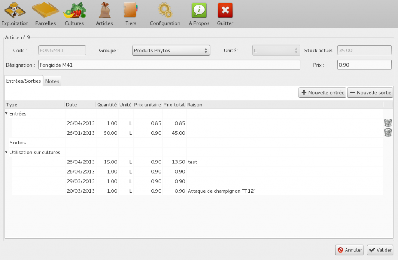Click the Annuler button
398x260 pixels.
pos(349,250)
